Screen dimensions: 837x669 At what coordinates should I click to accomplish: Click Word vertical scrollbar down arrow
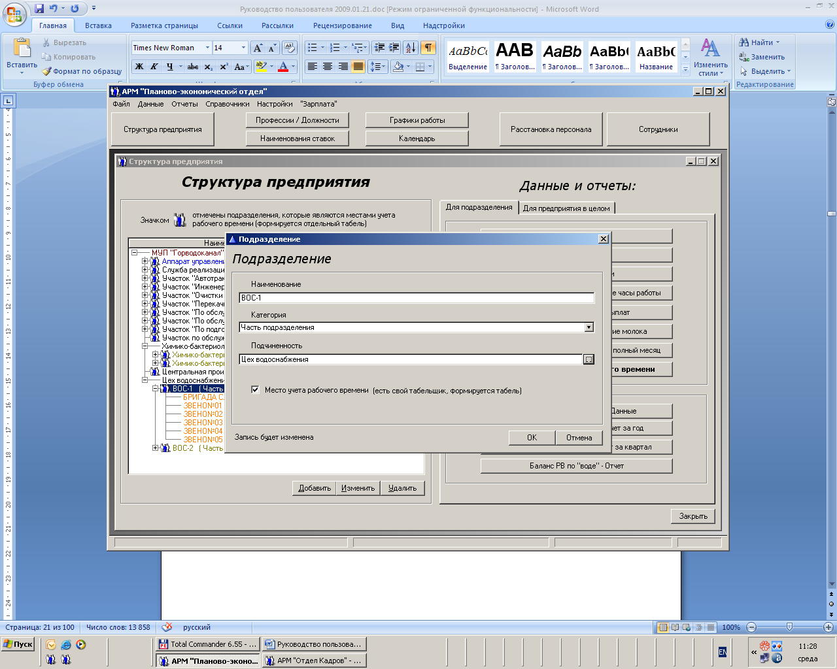point(832,584)
